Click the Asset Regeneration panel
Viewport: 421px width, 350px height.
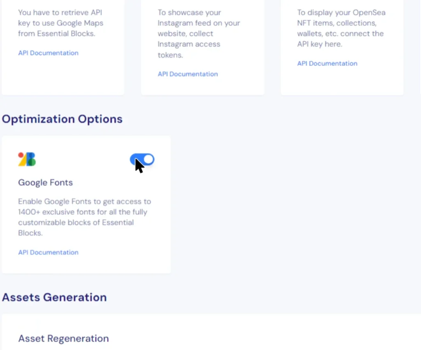(206, 333)
